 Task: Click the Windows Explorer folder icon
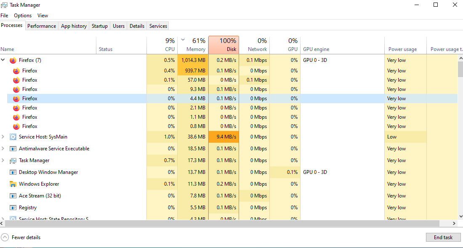(x=13, y=184)
